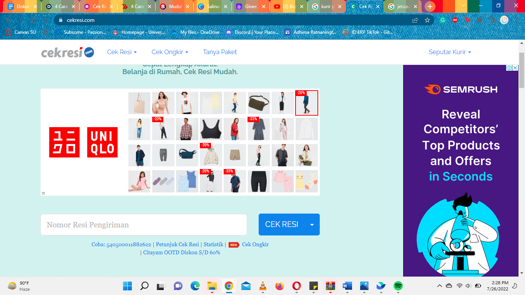Open a new tab with the plus button
The width and height of the screenshot is (525, 295).
430,7
